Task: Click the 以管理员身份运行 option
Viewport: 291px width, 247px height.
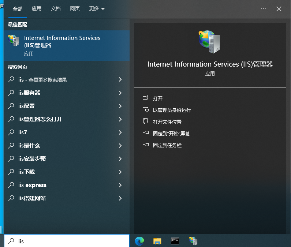Action: pyautogui.click(x=172, y=110)
